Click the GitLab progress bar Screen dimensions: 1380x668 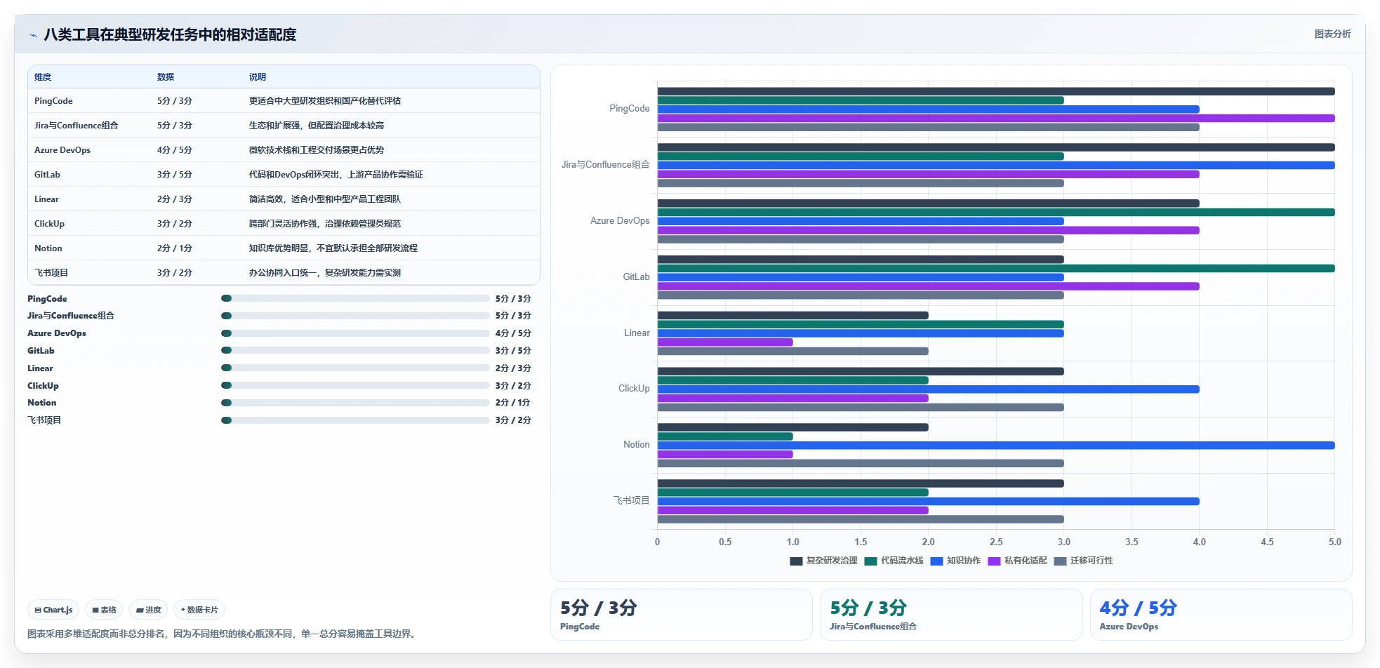(x=355, y=350)
